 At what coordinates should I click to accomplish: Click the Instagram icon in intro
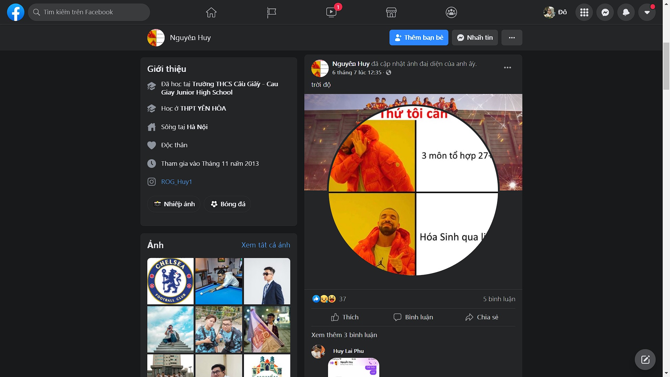pos(151,182)
